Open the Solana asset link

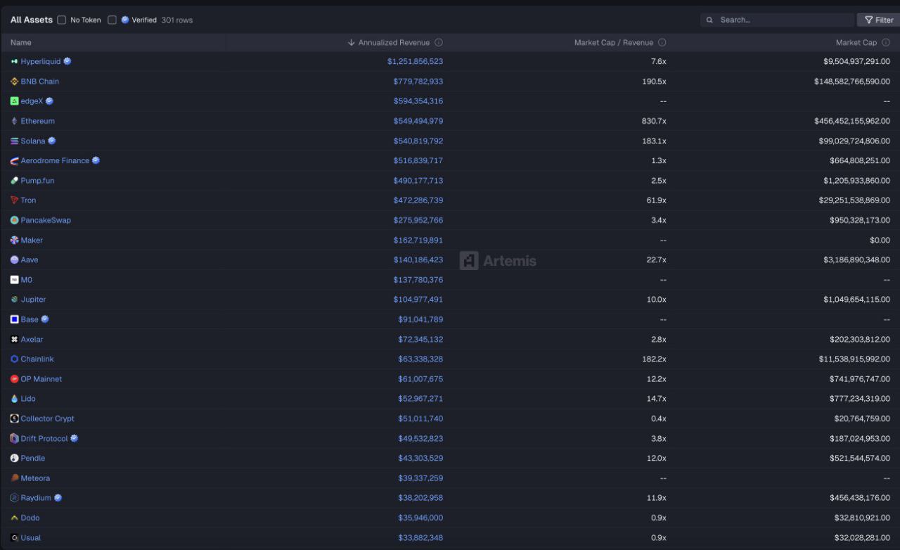(32, 141)
